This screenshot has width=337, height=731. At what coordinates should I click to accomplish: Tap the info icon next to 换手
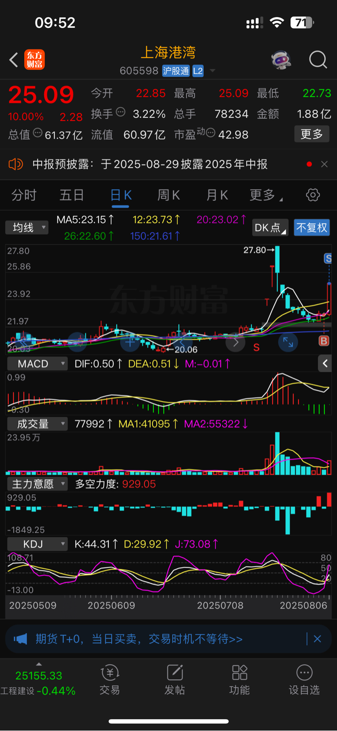pos(121,112)
